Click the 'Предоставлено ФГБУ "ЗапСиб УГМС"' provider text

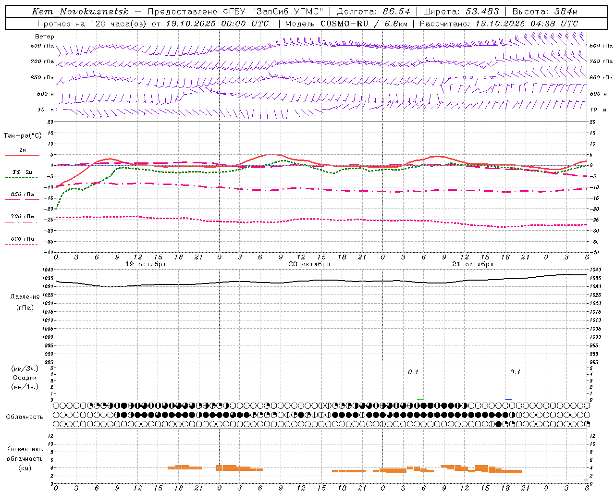[235, 12]
